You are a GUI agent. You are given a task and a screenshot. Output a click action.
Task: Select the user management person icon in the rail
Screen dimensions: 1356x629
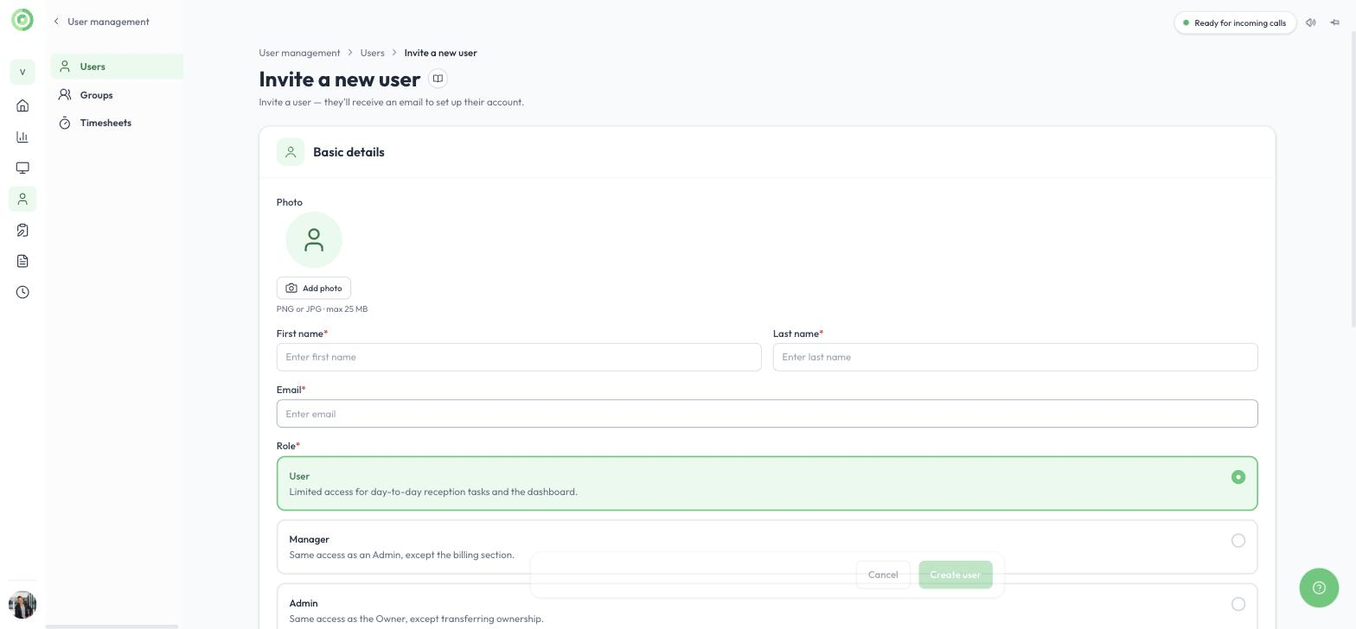pyautogui.click(x=22, y=199)
